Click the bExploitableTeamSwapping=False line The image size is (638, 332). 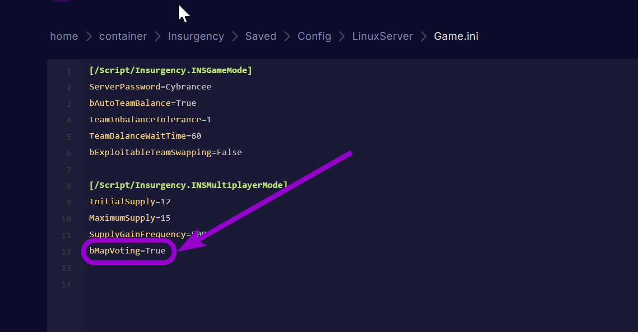point(166,153)
